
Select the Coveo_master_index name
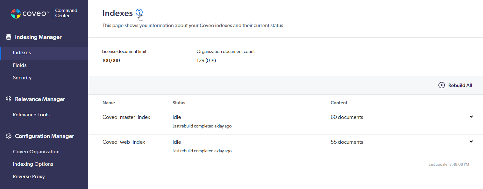coord(126,117)
